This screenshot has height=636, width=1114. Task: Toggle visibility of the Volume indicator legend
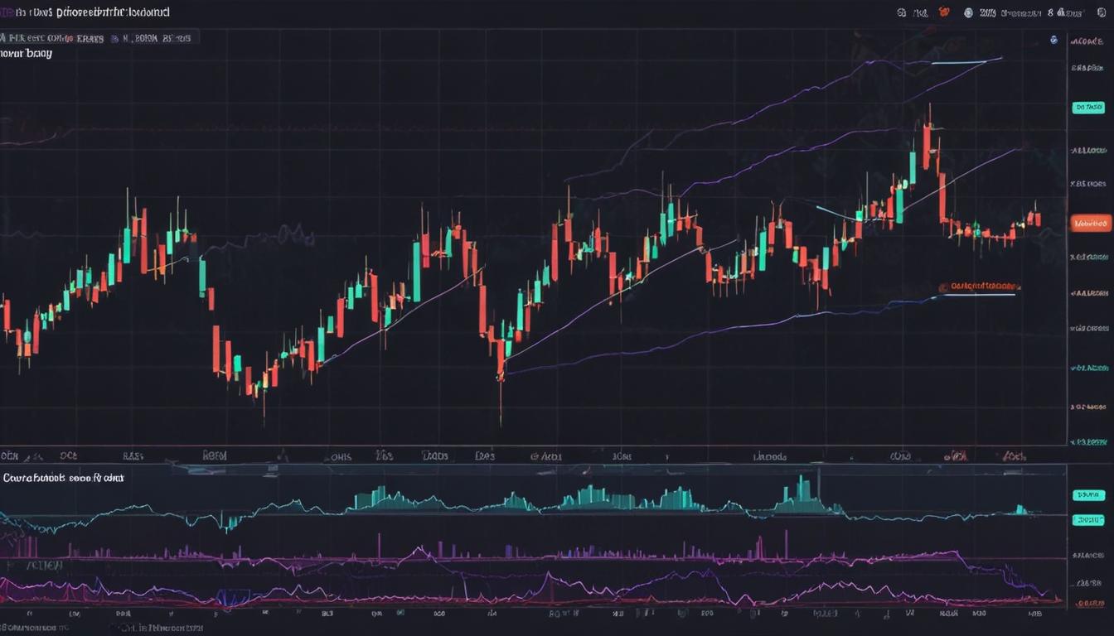coord(62,478)
